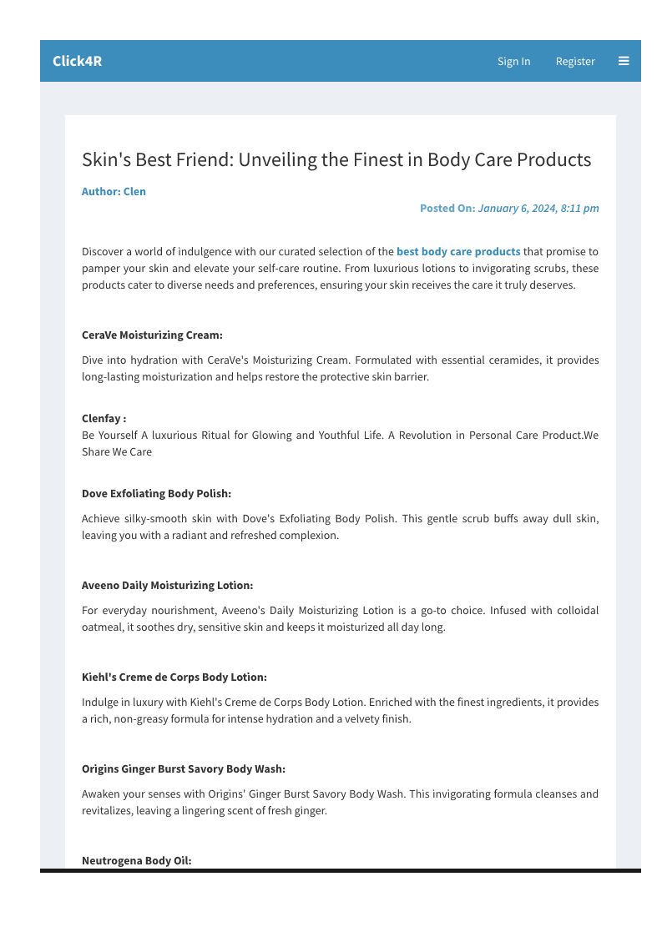Screen dimensions: 662x937
Task: Go to the Click4R home logo
Action: 77,61
